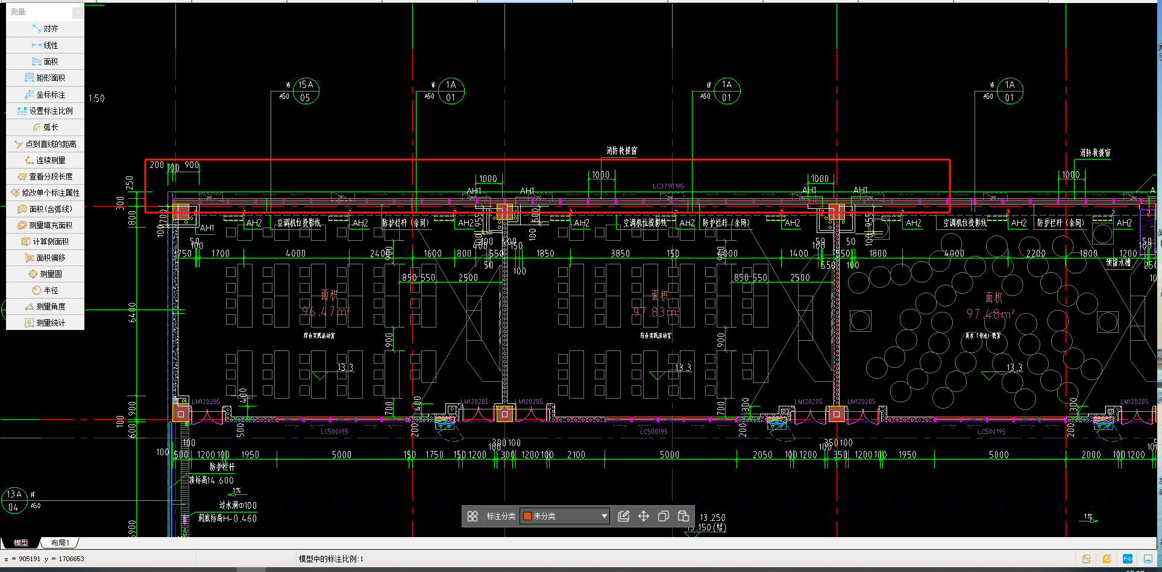Image resolution: width=1162 pixels, height=572 pixels.
Task: Click the PDF export icon in status bar
Action: point(1086,559)
